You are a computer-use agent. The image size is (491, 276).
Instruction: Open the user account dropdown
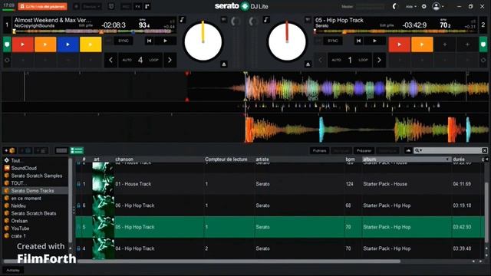click(438, 7)
